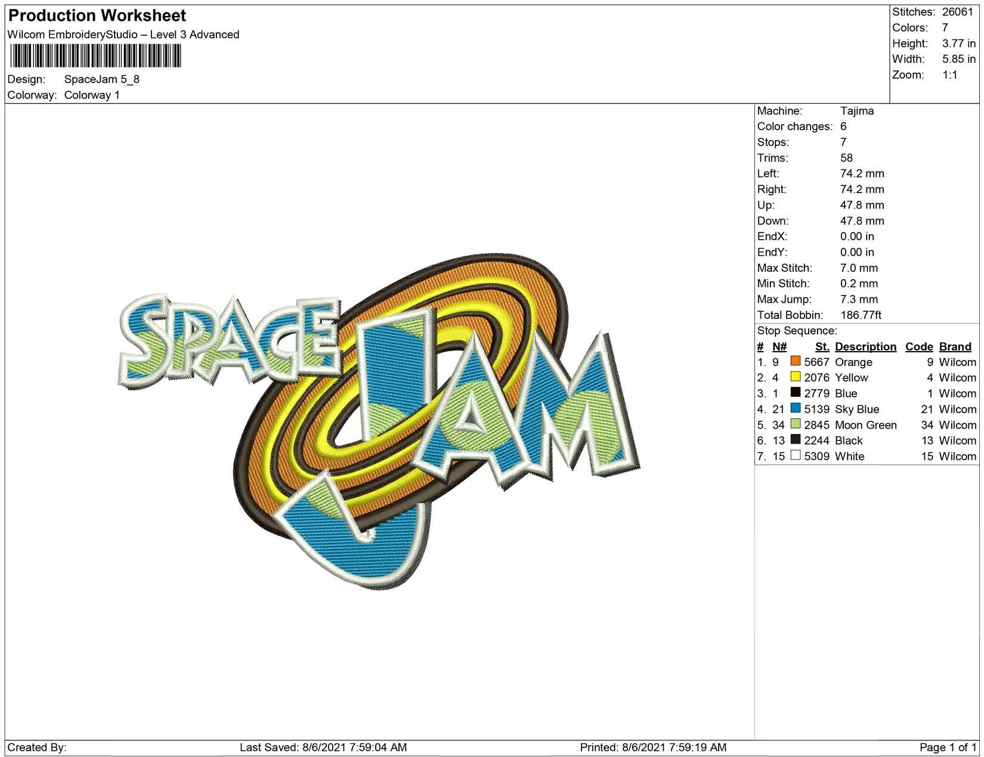Click the "Printed: 8/6/2021 7:59:19 AM" footer text
Image resolution: width=984 pixels, height=757 pixels.
tap(653, 747)
